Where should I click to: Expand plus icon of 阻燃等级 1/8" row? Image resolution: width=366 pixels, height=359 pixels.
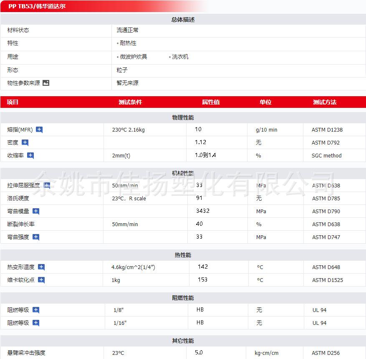pyautogui.click(x=36, y=310)
